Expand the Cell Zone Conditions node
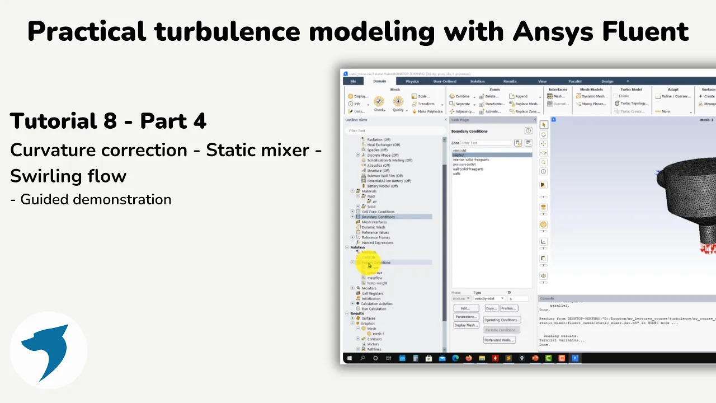This screenshot has height=403, width=716. (352, 212)
